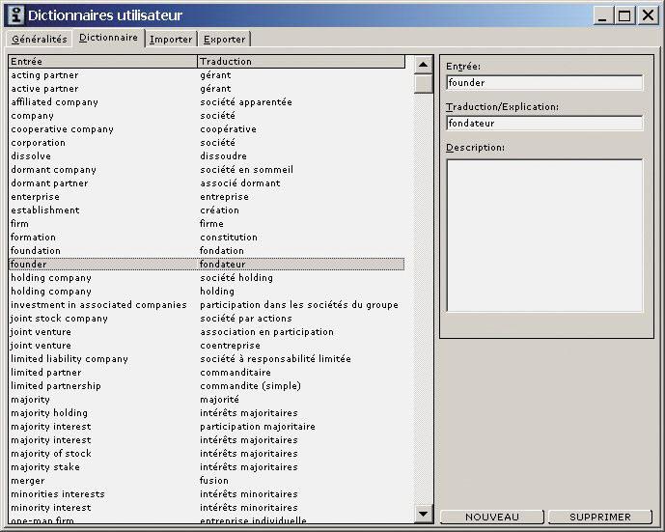The width and height of the screenshot is (665, 532).
Task: Click the SUPPRIMER button
Action: click(600, 517)
